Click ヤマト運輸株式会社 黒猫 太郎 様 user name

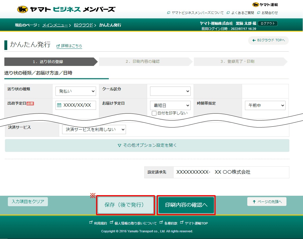(228, 24)
